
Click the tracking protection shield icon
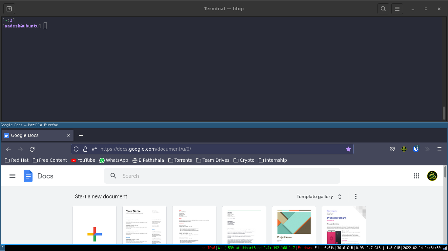[76, 149]
